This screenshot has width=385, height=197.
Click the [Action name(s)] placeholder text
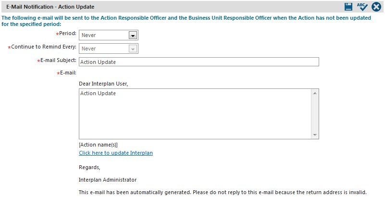98,145
